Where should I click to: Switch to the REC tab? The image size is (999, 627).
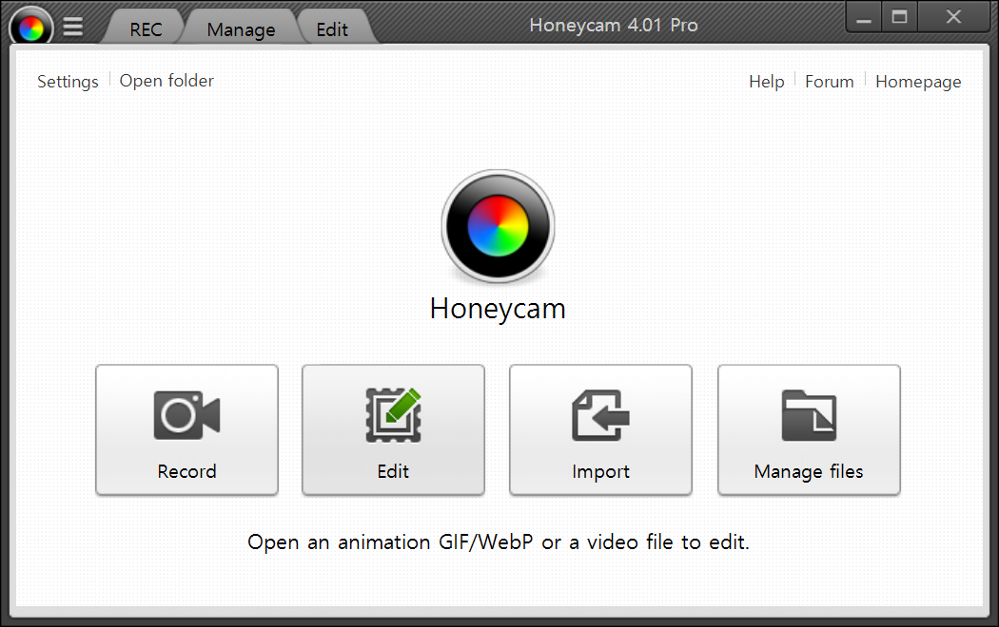pos(146,29)
